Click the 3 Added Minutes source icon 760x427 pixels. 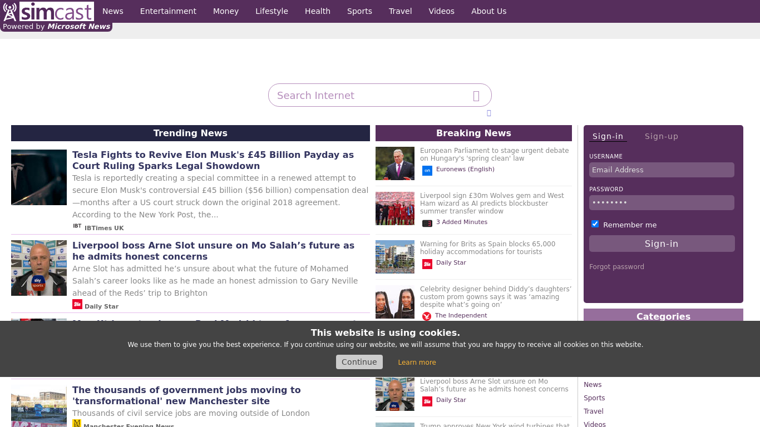pos(427,224)
